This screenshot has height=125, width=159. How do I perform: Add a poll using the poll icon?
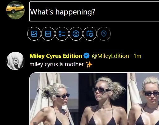(62, 34)
